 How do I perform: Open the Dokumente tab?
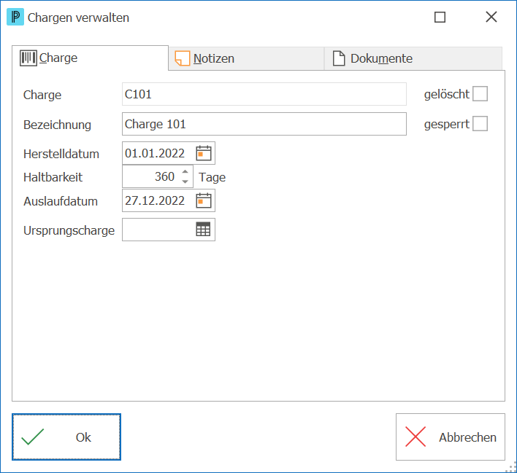click(413, 58)
